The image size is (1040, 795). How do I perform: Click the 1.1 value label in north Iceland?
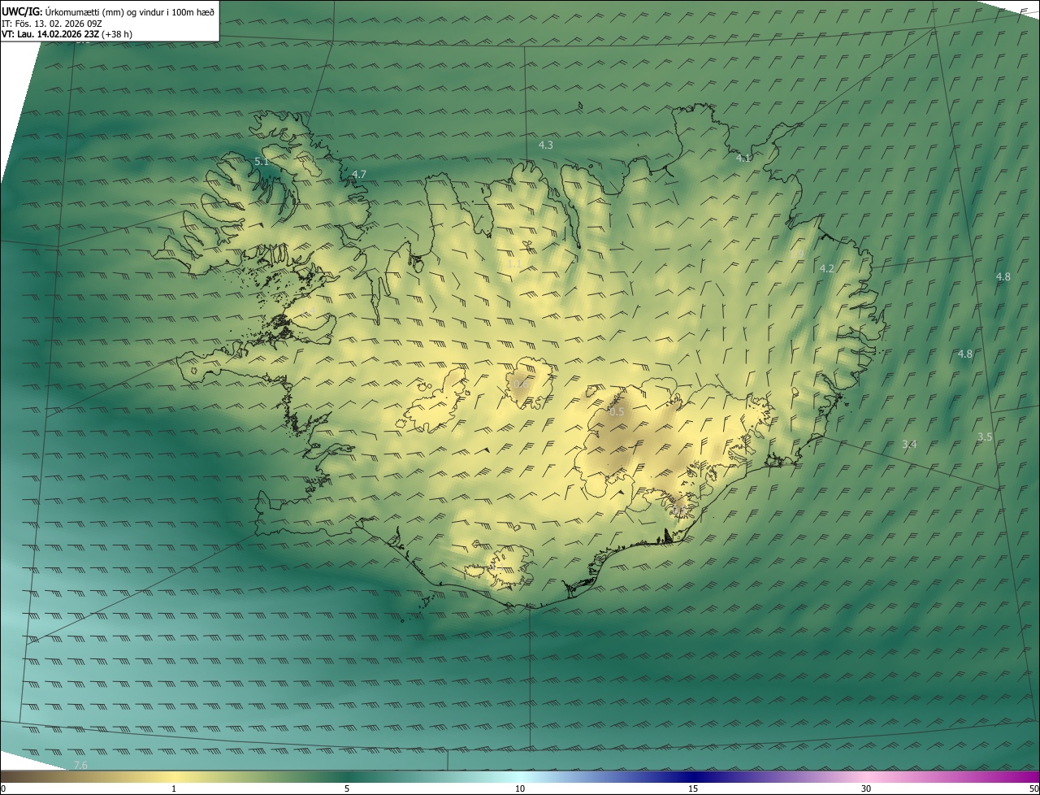513,263
